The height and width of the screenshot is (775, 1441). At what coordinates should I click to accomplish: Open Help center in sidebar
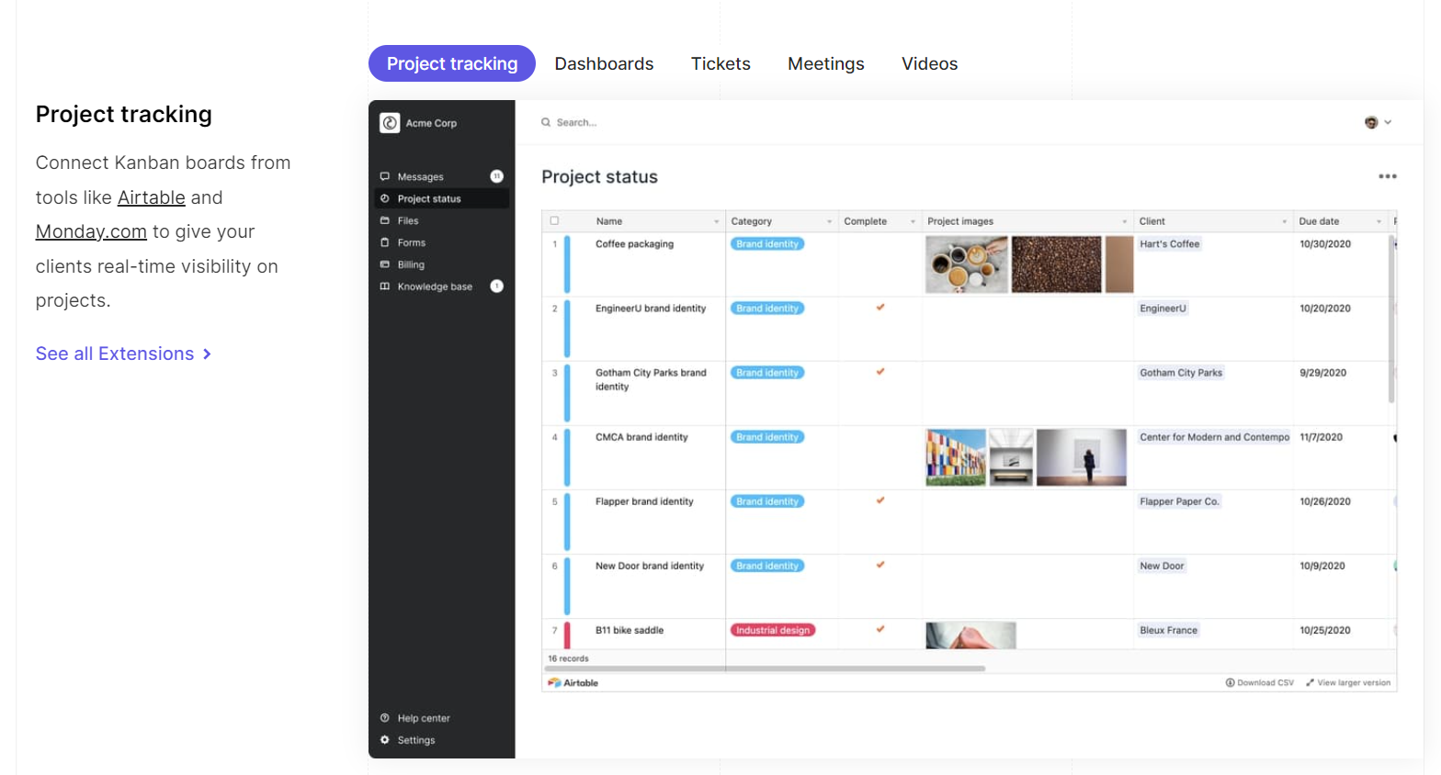click(x=423, y=718)
